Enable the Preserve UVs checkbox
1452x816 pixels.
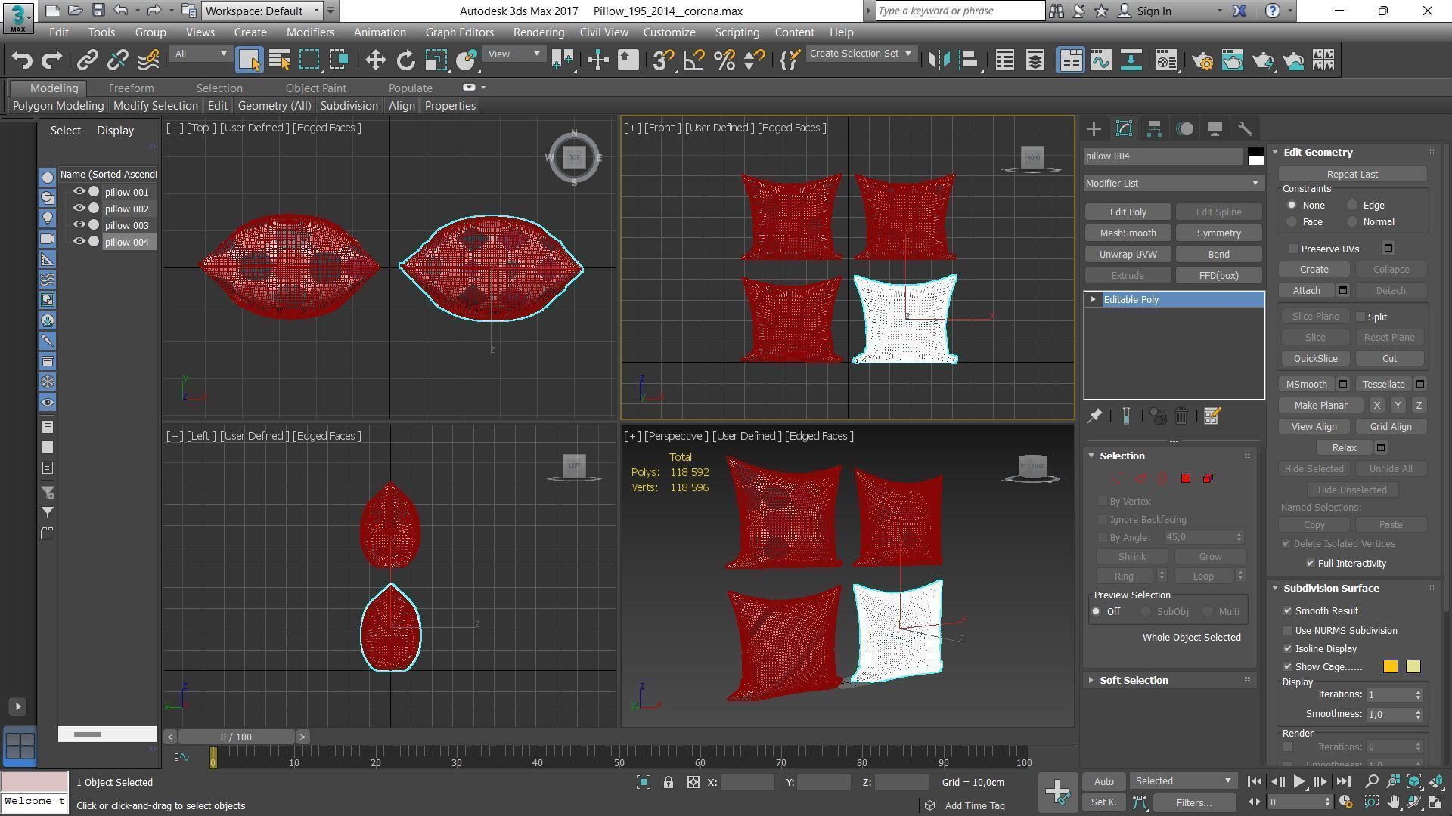point(1294,249)
